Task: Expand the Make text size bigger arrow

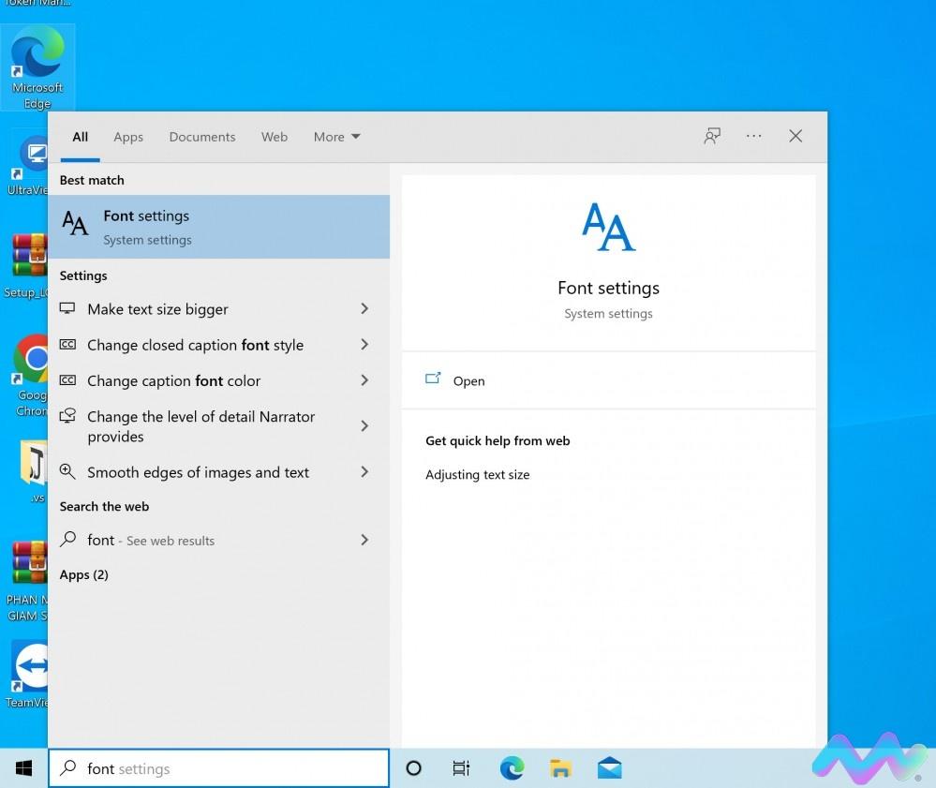Action: coord(364,308)
